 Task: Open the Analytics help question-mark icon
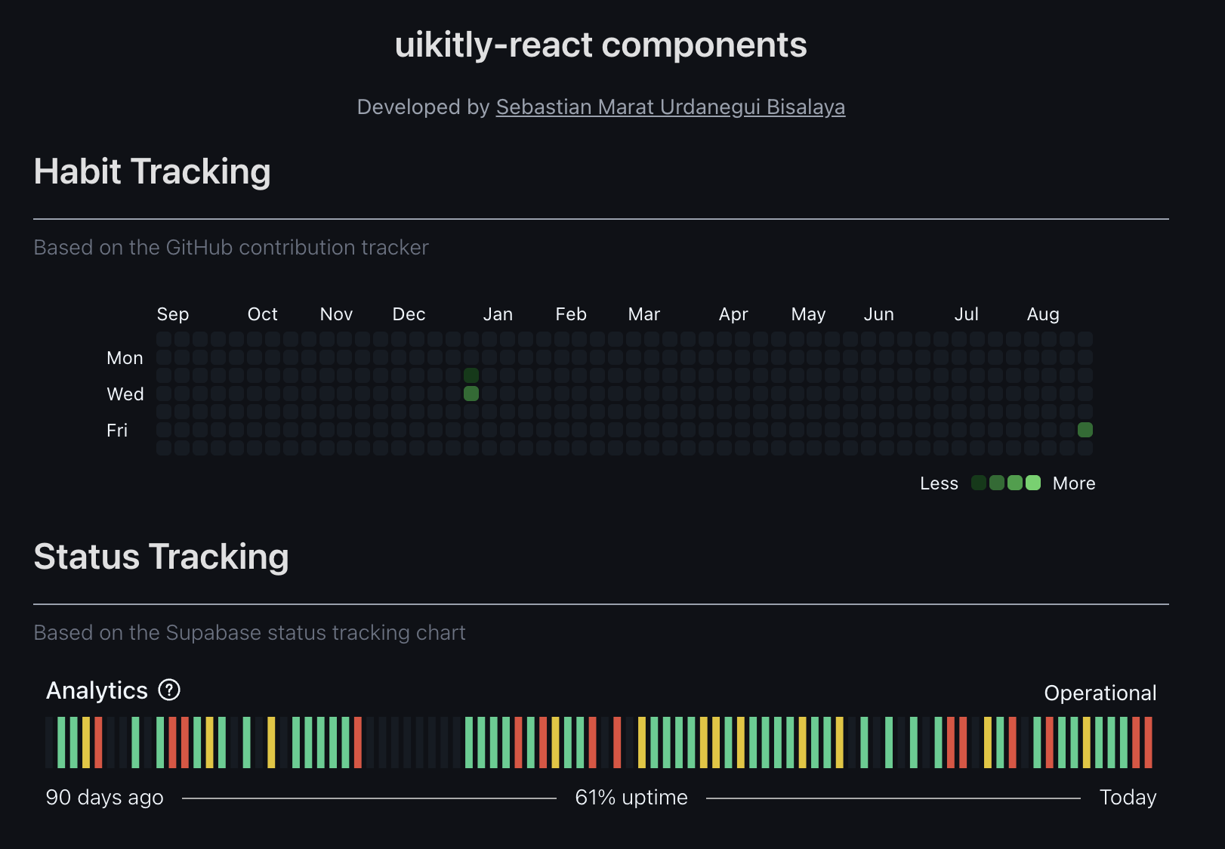point(169,690)
